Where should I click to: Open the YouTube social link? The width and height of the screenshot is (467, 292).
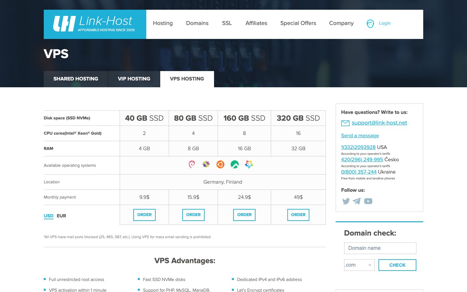(x=368, y=201)
